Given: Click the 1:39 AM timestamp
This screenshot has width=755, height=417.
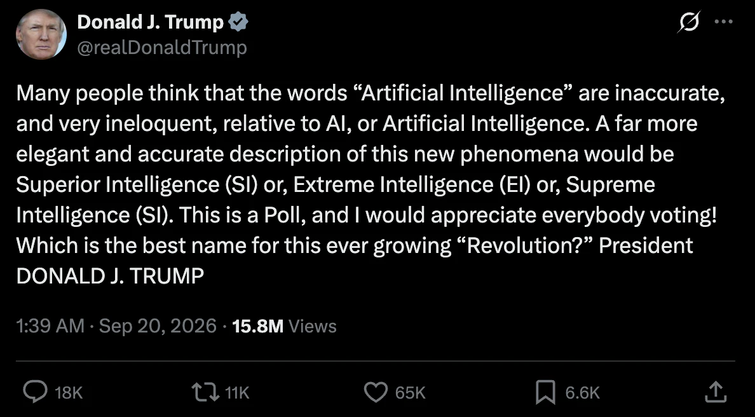Looking at the screenshot, I should [x=50, y=326].
